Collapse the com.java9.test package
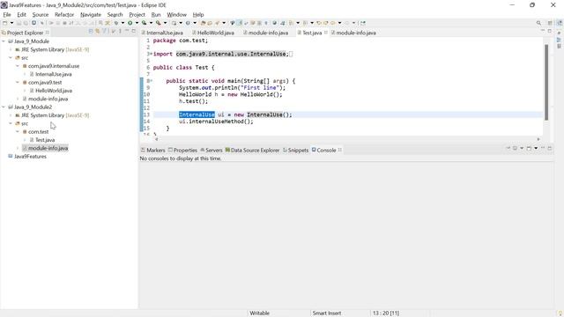Screen dimensions: 564x317 [x=18, y=83]
